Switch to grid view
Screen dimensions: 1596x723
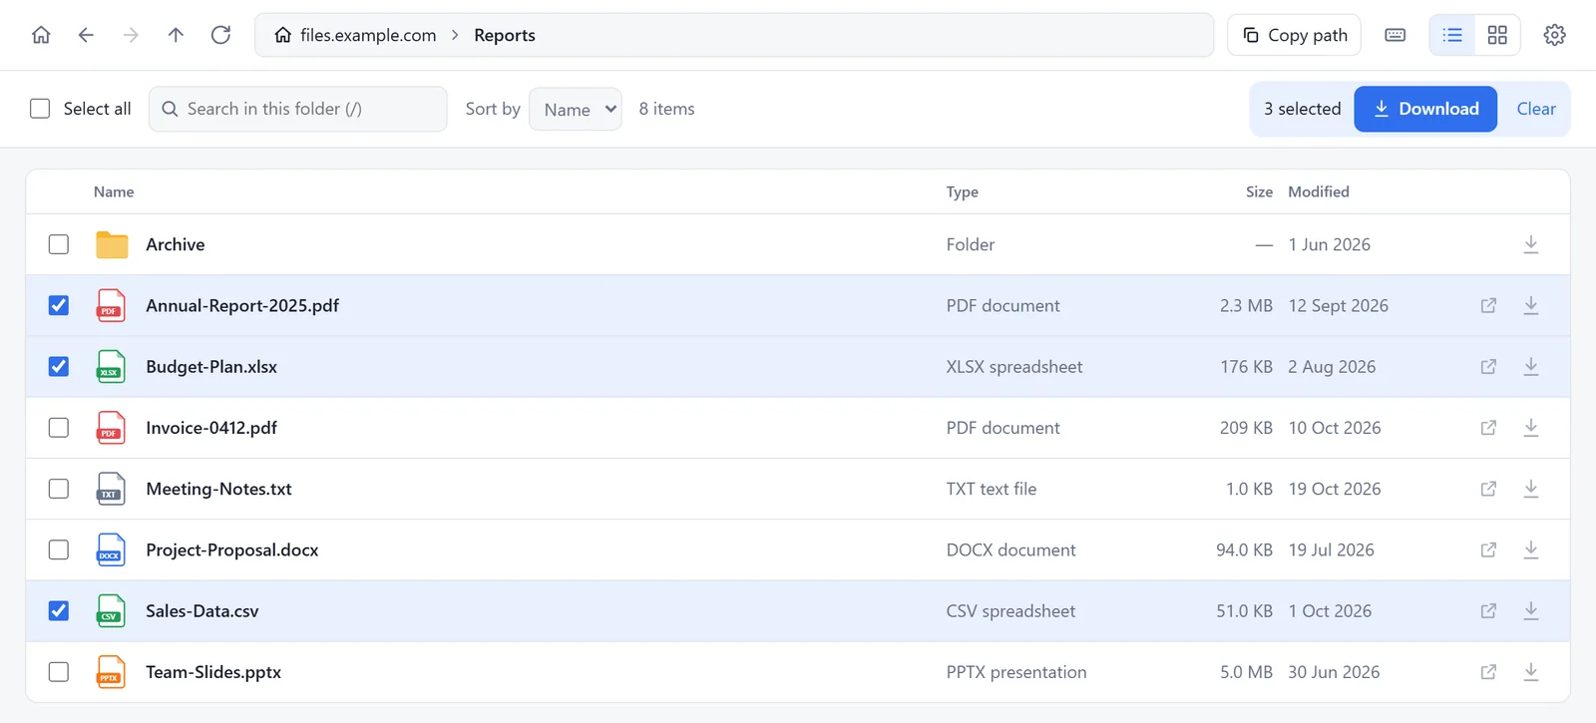[1497, 35]
